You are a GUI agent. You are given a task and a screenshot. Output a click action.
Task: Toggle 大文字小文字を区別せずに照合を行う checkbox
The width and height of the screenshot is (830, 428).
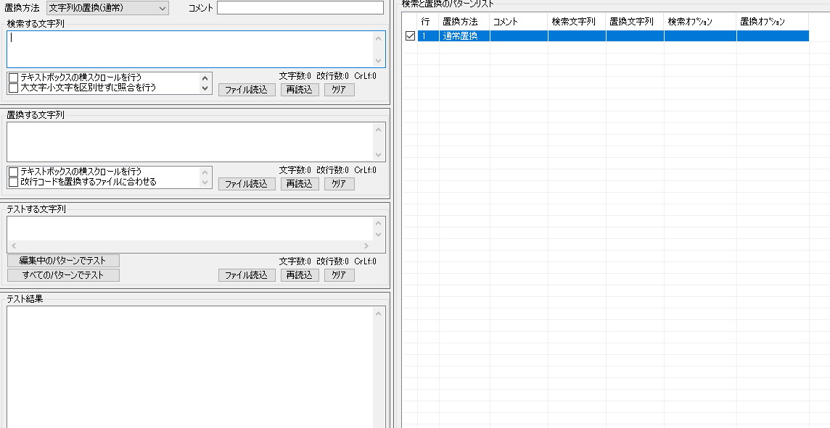[x=13, y=88]
